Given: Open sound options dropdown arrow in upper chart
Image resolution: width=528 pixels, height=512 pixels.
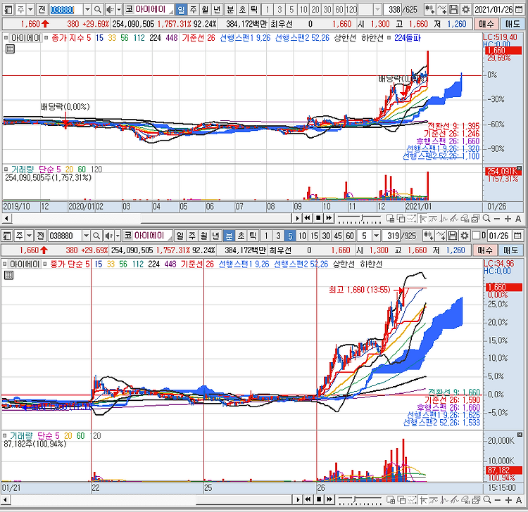Looking at the screenshot, I should [x=119, y=9].
